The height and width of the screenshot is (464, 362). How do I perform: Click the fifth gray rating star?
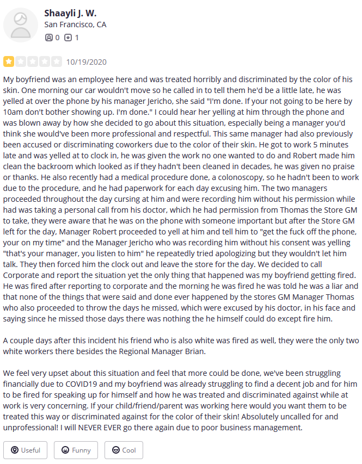coord(56,61)
